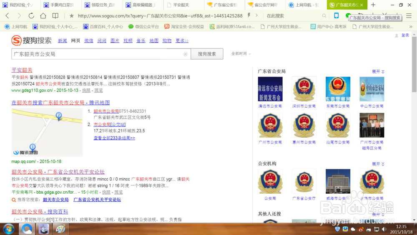
Task: Open 广东省公安机关平安论坛 suggested search
Action: coord(97,200)
